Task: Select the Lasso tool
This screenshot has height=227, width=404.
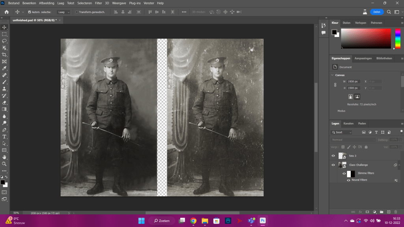Action: [4, 41]
